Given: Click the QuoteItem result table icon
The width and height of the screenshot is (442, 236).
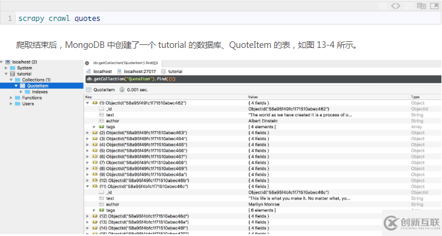Looking at the screenshot, I should (x=89, y=90).
